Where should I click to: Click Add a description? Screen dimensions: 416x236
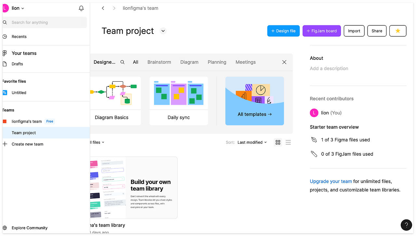tap(329, 69)
